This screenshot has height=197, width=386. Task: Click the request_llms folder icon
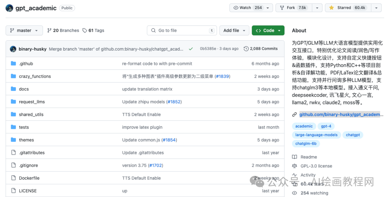14,102
